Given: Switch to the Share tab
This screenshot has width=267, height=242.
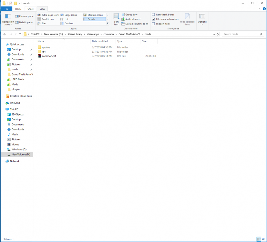Looking at the screenshot, I should 31,9.
